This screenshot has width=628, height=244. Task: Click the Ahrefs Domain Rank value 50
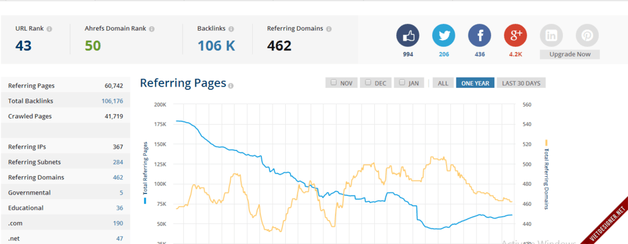click(x=92, y=46)
